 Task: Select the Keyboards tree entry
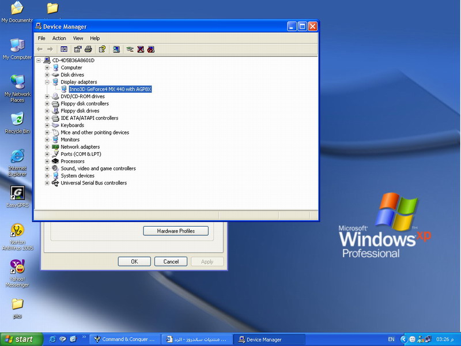(x=73, y=125)
